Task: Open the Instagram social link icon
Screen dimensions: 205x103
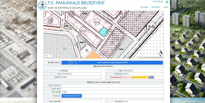Action: (154, 2)
